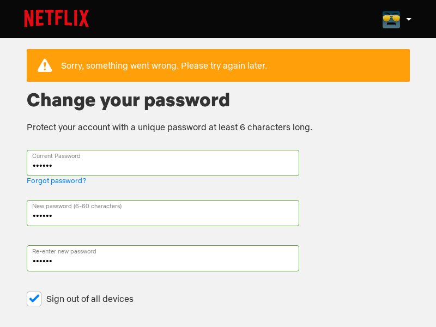This screenshot has width=436, height=327.
Task: Click the 'Re-enter new password' label
Action: pyautogui.click(x=64, y=251)
